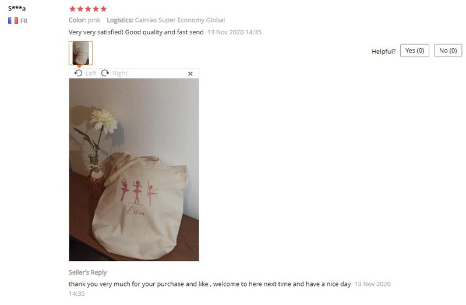Click the rotate right arrow icon
The width and height of the screenshot is (466, 305).
[x=105, y=73]
